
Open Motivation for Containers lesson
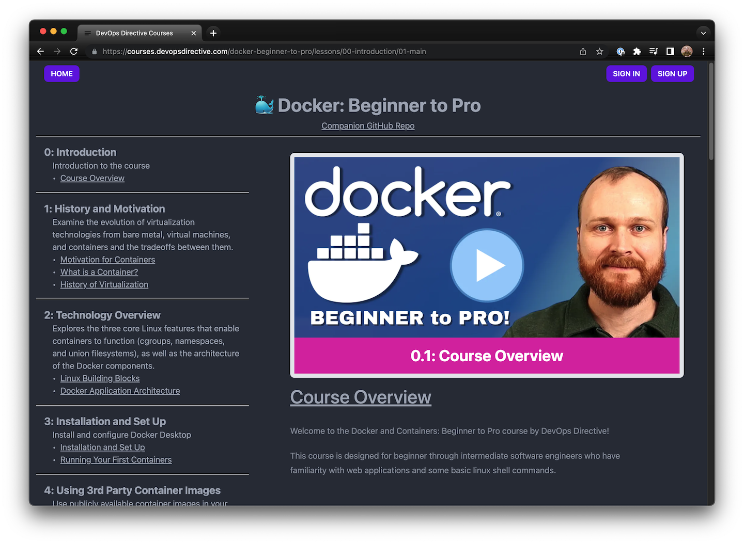[107, 260]
